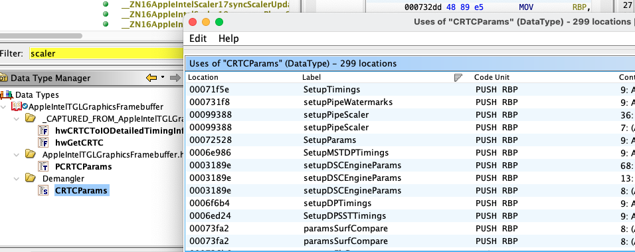This screenshot has width=635, height=252.
Task: Sort by the Code Unit column header
Action: point(492,77)
